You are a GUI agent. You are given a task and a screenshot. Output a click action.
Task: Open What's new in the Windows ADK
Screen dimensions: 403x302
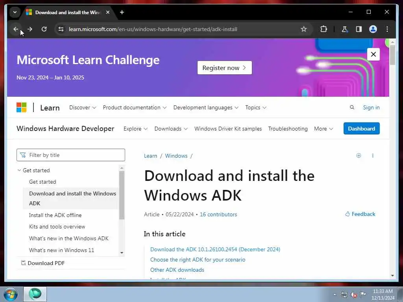point(68,238)
